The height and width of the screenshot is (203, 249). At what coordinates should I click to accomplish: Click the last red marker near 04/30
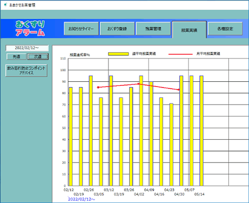pyautogui.click(x=178, y=90)
